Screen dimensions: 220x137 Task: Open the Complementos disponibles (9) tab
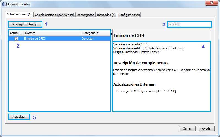[54, 15]
